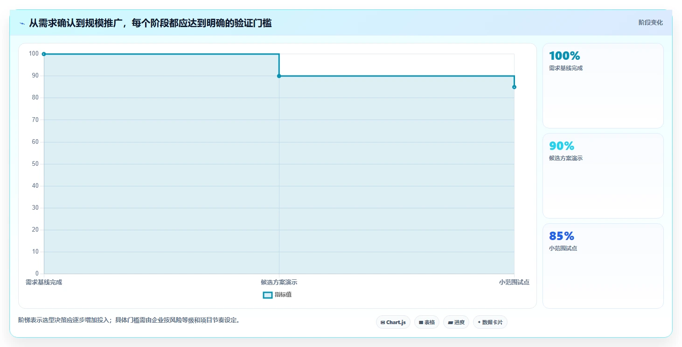Click the x-axis label 候选方案演示
The width and height of the screenshot is (682, 347).
click(279, 283)
